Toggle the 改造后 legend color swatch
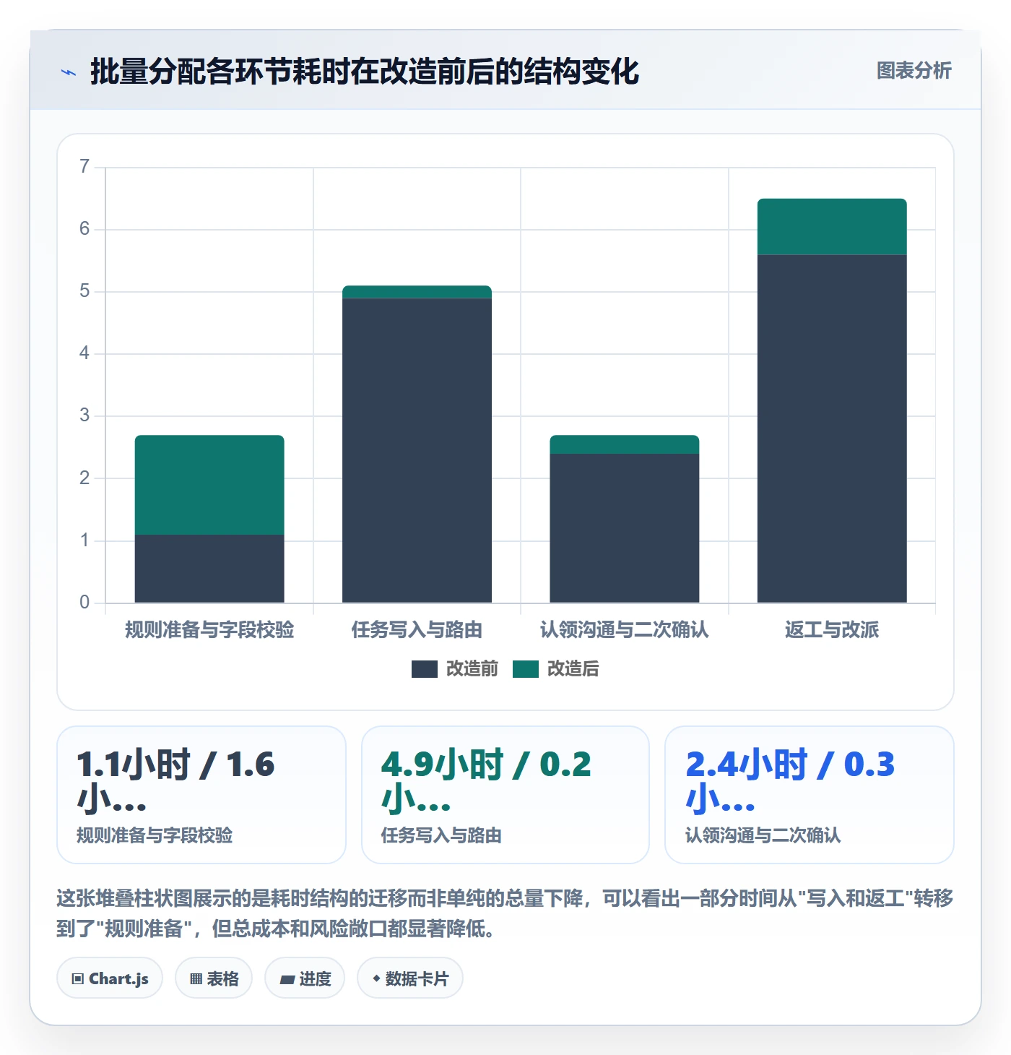Viewport: 1011px width, 1055px height. [x=526, y=669]
